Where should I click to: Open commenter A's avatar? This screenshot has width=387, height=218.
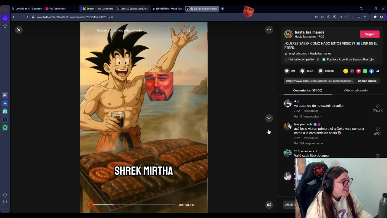coord(288,103)
